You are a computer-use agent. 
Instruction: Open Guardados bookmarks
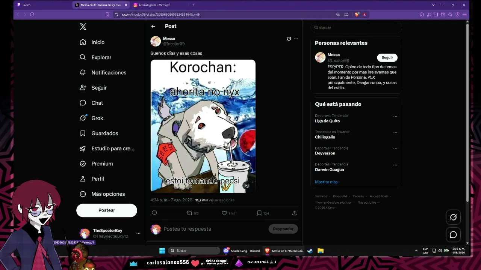[x=99, y=133]
